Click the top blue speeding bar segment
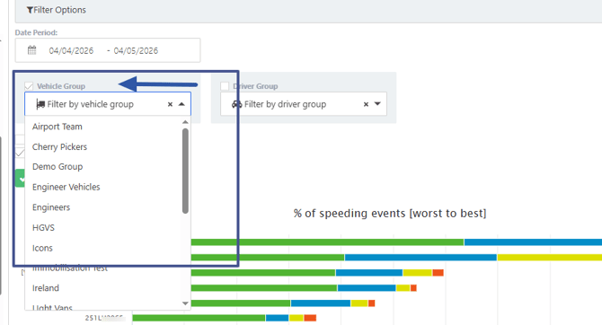The image size is (602, 325). 533,242
